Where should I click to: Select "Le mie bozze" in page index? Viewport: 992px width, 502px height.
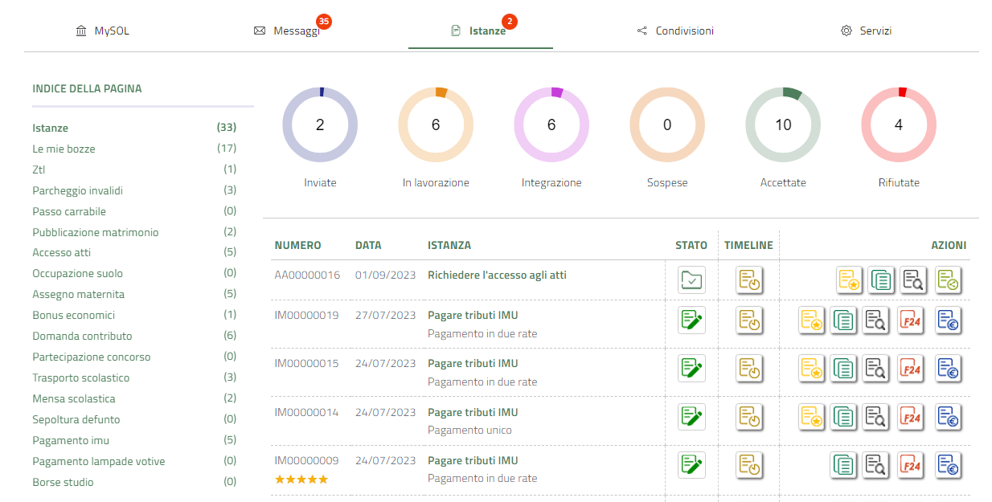click(64, 149)
